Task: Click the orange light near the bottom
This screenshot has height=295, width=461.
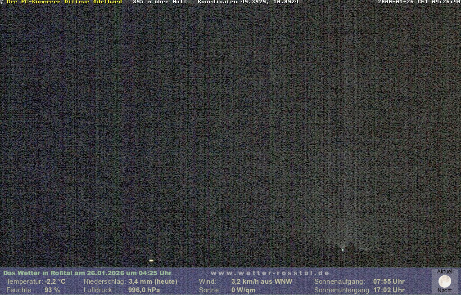Action: pyautogui.click(x=151, y=260)
